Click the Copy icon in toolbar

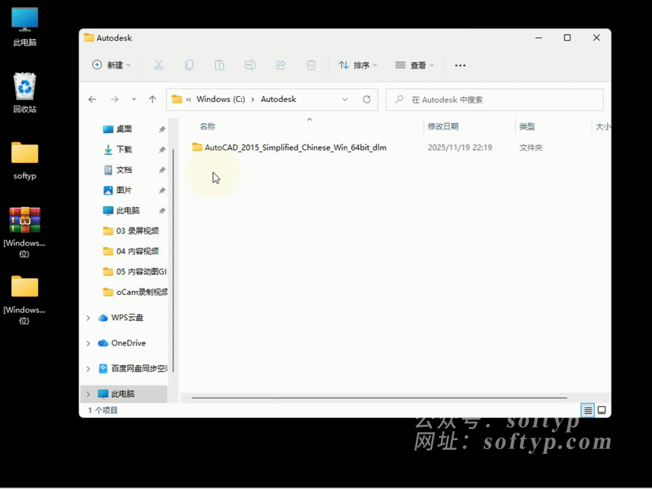(189, 65)
